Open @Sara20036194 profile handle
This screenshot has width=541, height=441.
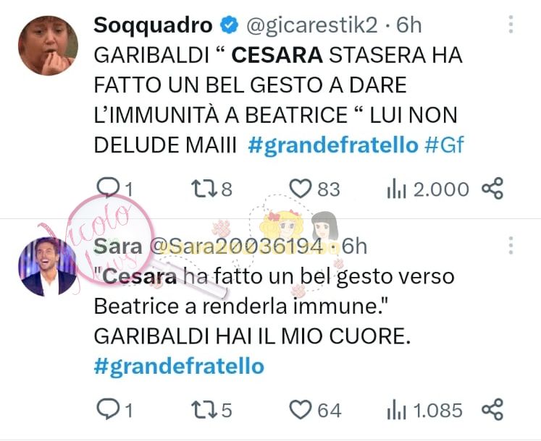coord(237,247)
